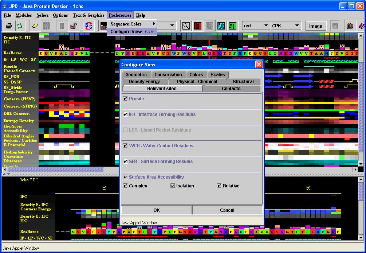Click the greyed LPR toolbar icon
Image resolution: width=366 pixels, height=253 pixels.
(x=209, y=26)
